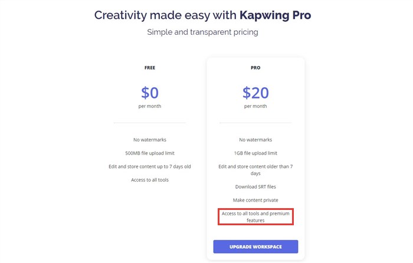Click "per month" under the $20 price

click(255, 106)
